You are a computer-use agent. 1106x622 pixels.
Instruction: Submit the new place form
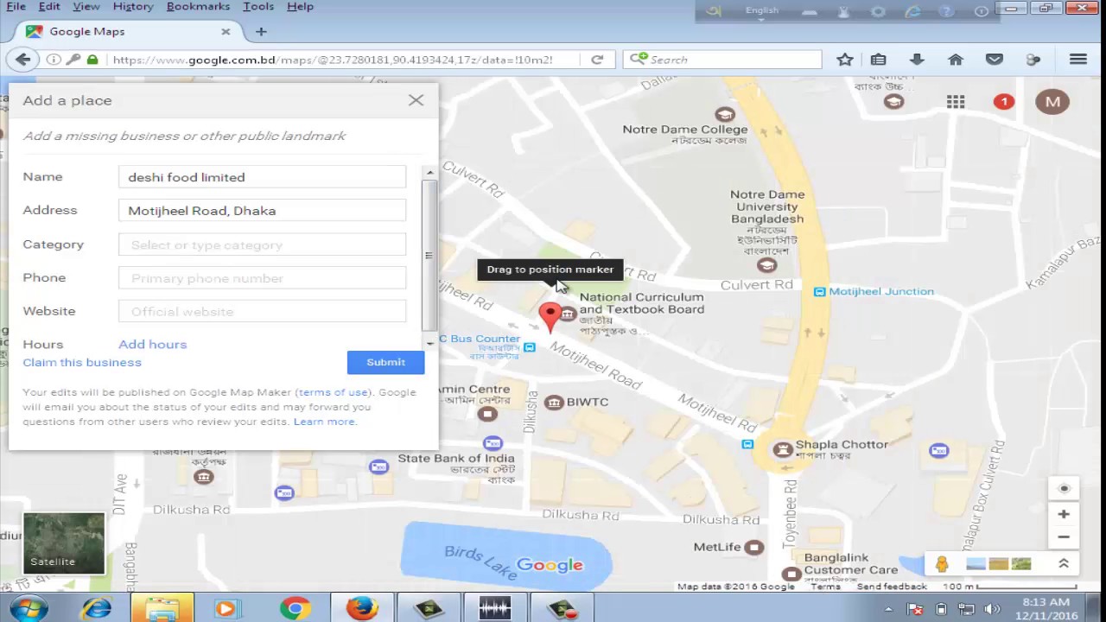point(385,362)
